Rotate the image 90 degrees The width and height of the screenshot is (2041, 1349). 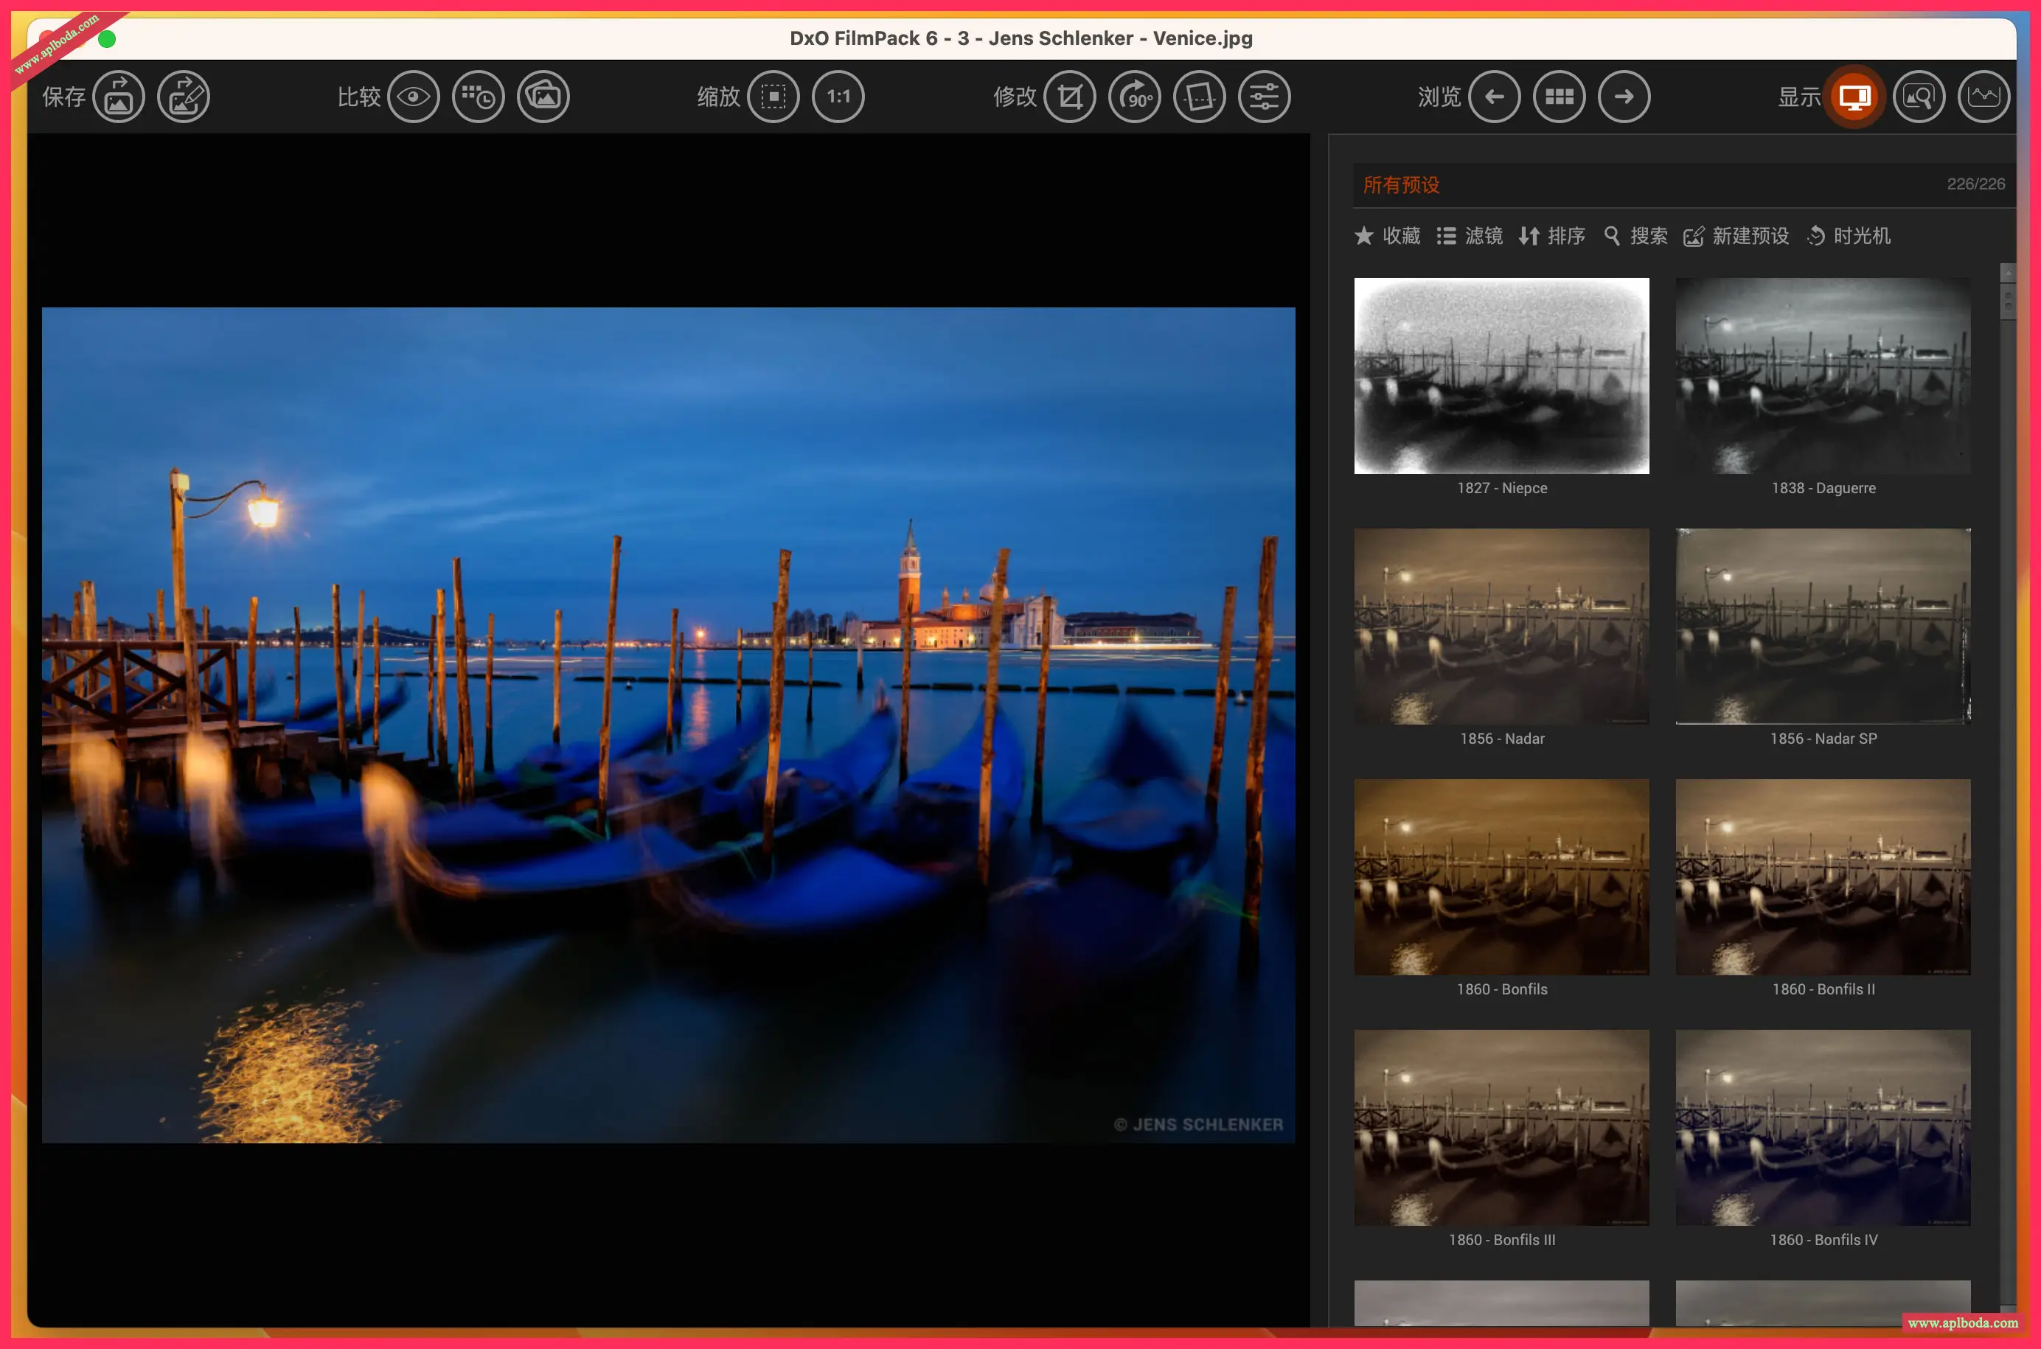1134,97
